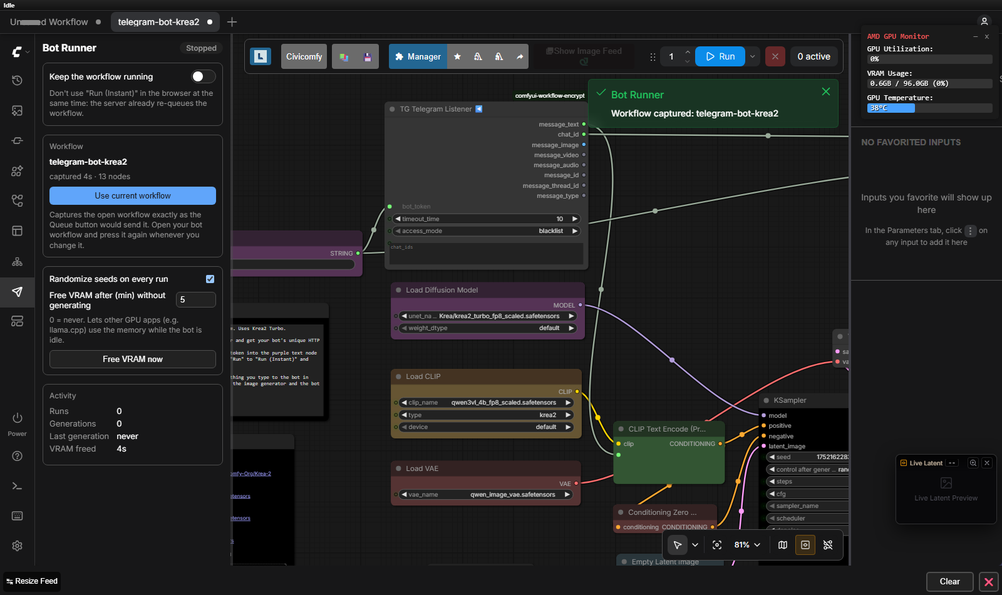Image resolution: width=1002 pixels, height=595 pixels.
Task: Open the settings gear icon
Action: point(17,546)
